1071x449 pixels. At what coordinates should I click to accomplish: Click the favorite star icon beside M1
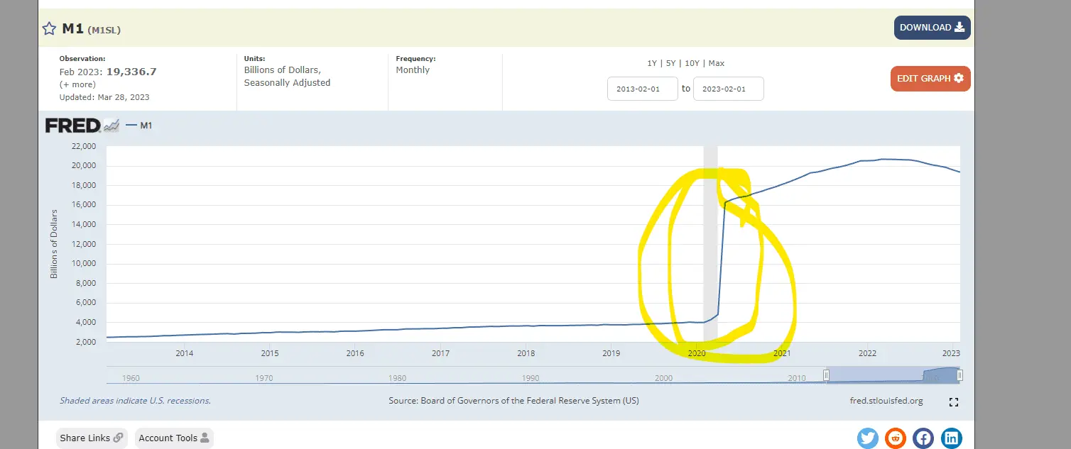pos(49,29)
